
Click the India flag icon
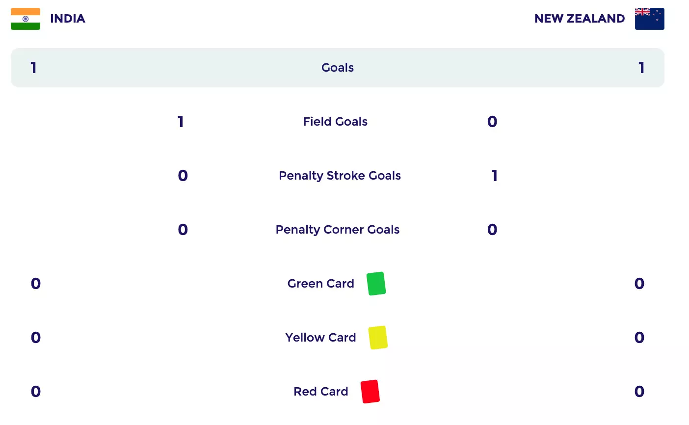pyautogui.click(x=26, y=19)
